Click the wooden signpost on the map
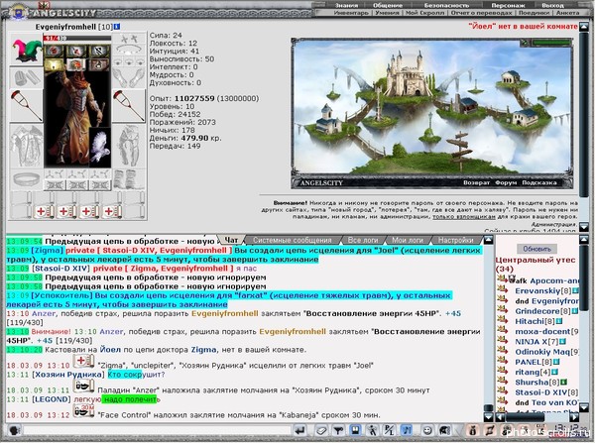This screenshot has width=595, height=443. [460, 150]
